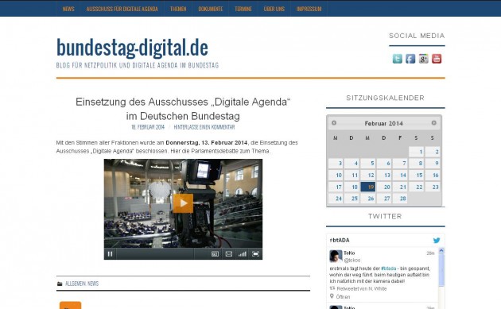The width and height of the screenshot is (501, 309).
Task: Open the Facebook social media icon
Action: tap(410, 59)
